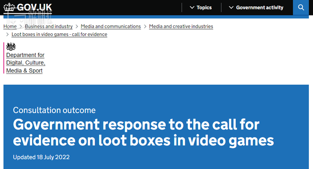Click the 'Consultation outcome' caption

54,110
